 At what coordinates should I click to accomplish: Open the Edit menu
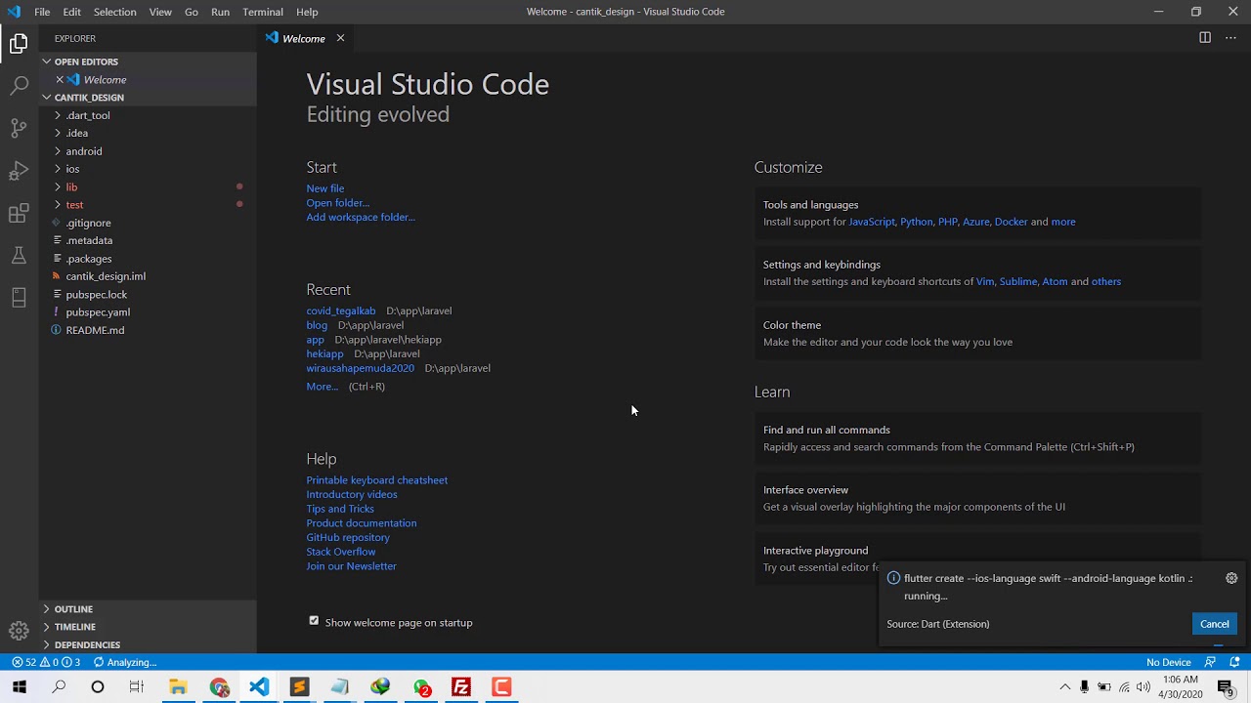(72, 12)
